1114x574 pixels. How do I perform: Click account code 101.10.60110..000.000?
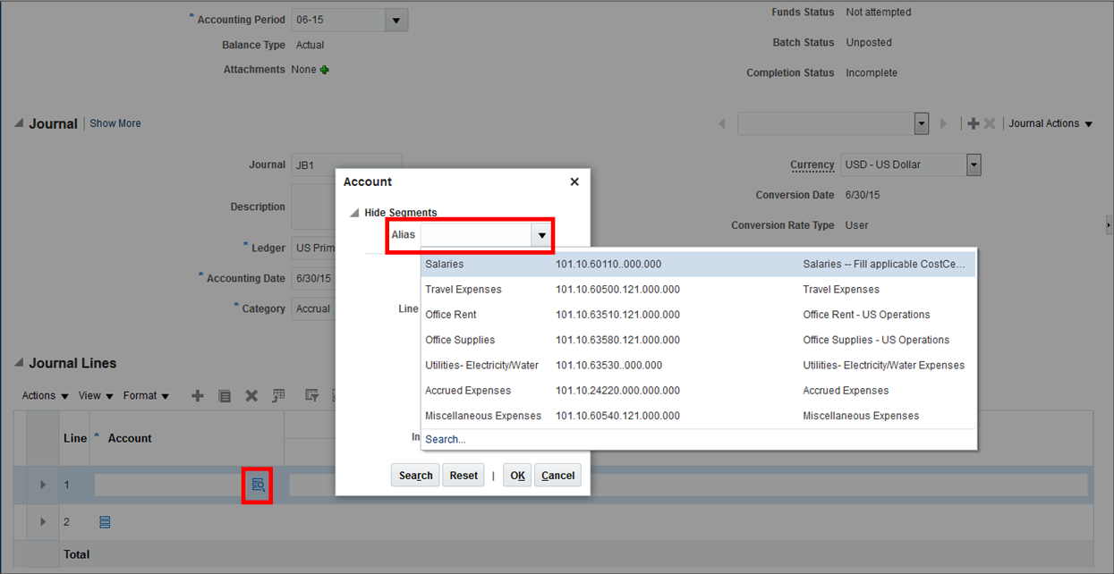coord(608,264)
